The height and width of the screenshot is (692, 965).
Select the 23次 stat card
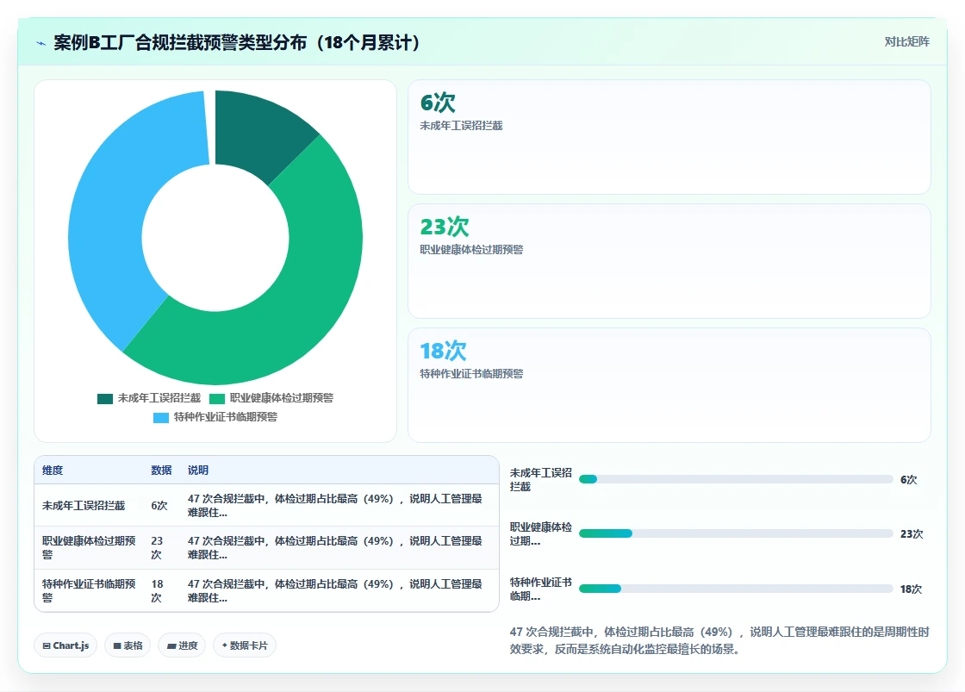point(669,261)
